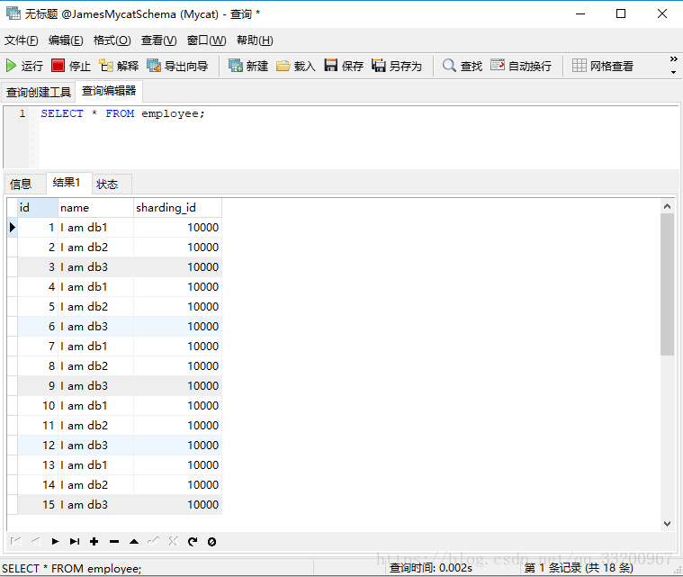The height and width of the screenshot is (577, 683).
Task: Open the File (文件) menu
Action: (21, 41)
